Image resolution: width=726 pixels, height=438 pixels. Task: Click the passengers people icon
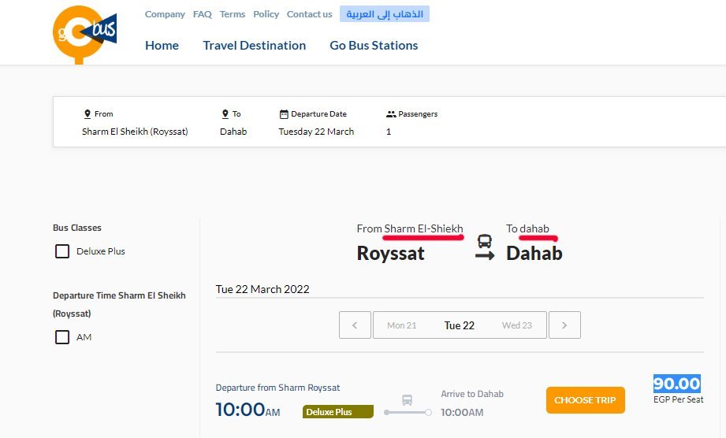pos(391,114)
